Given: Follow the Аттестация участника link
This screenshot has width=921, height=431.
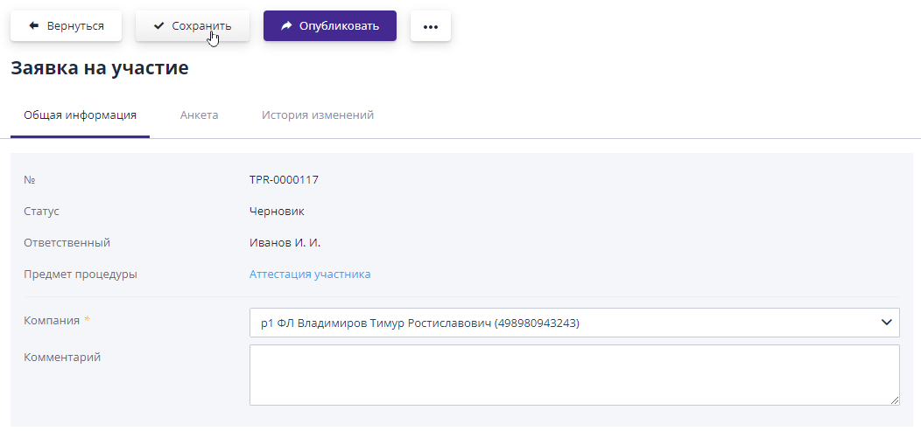Looking at the screenshot, I should 310,274.
